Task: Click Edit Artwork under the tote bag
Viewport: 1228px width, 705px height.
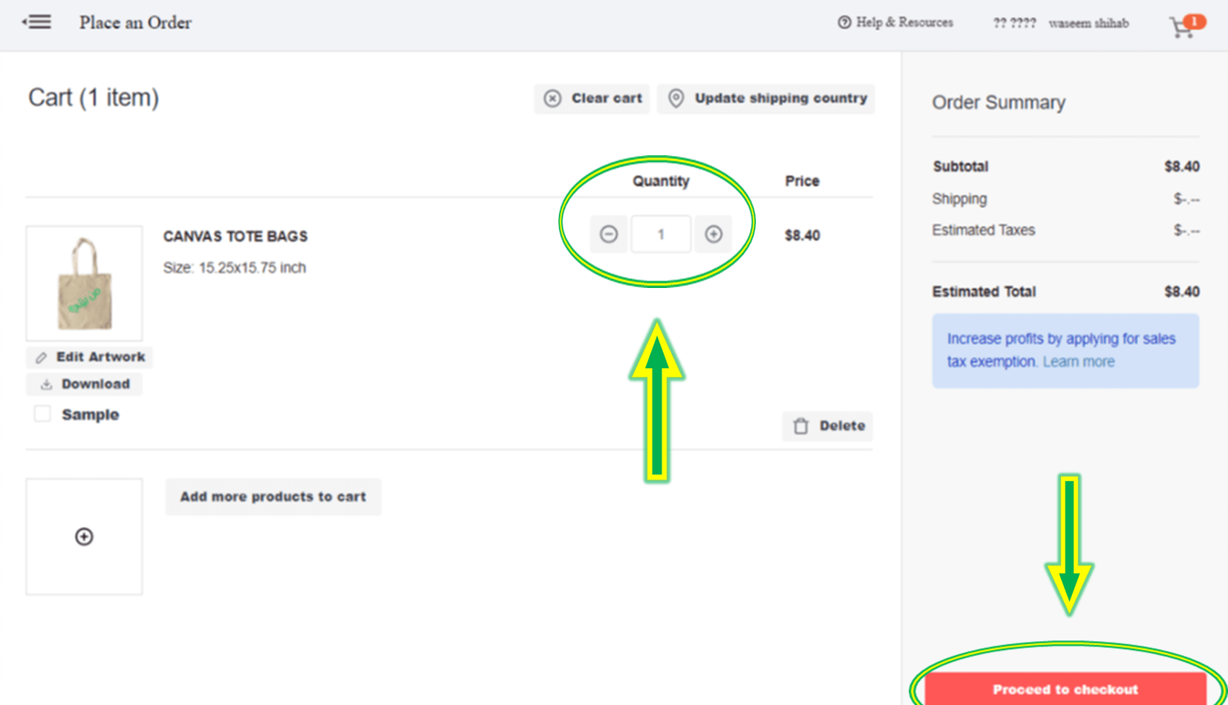Action: click(x=90, y=357)
